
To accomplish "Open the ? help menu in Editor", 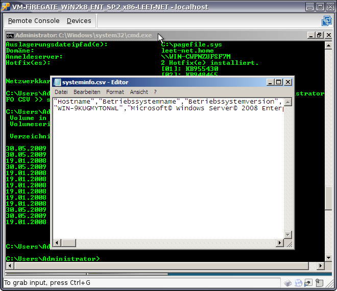I will (x=155, y=92).
